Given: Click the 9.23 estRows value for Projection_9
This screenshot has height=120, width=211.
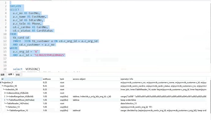Looking at the screenshot, I should [45, 83].
